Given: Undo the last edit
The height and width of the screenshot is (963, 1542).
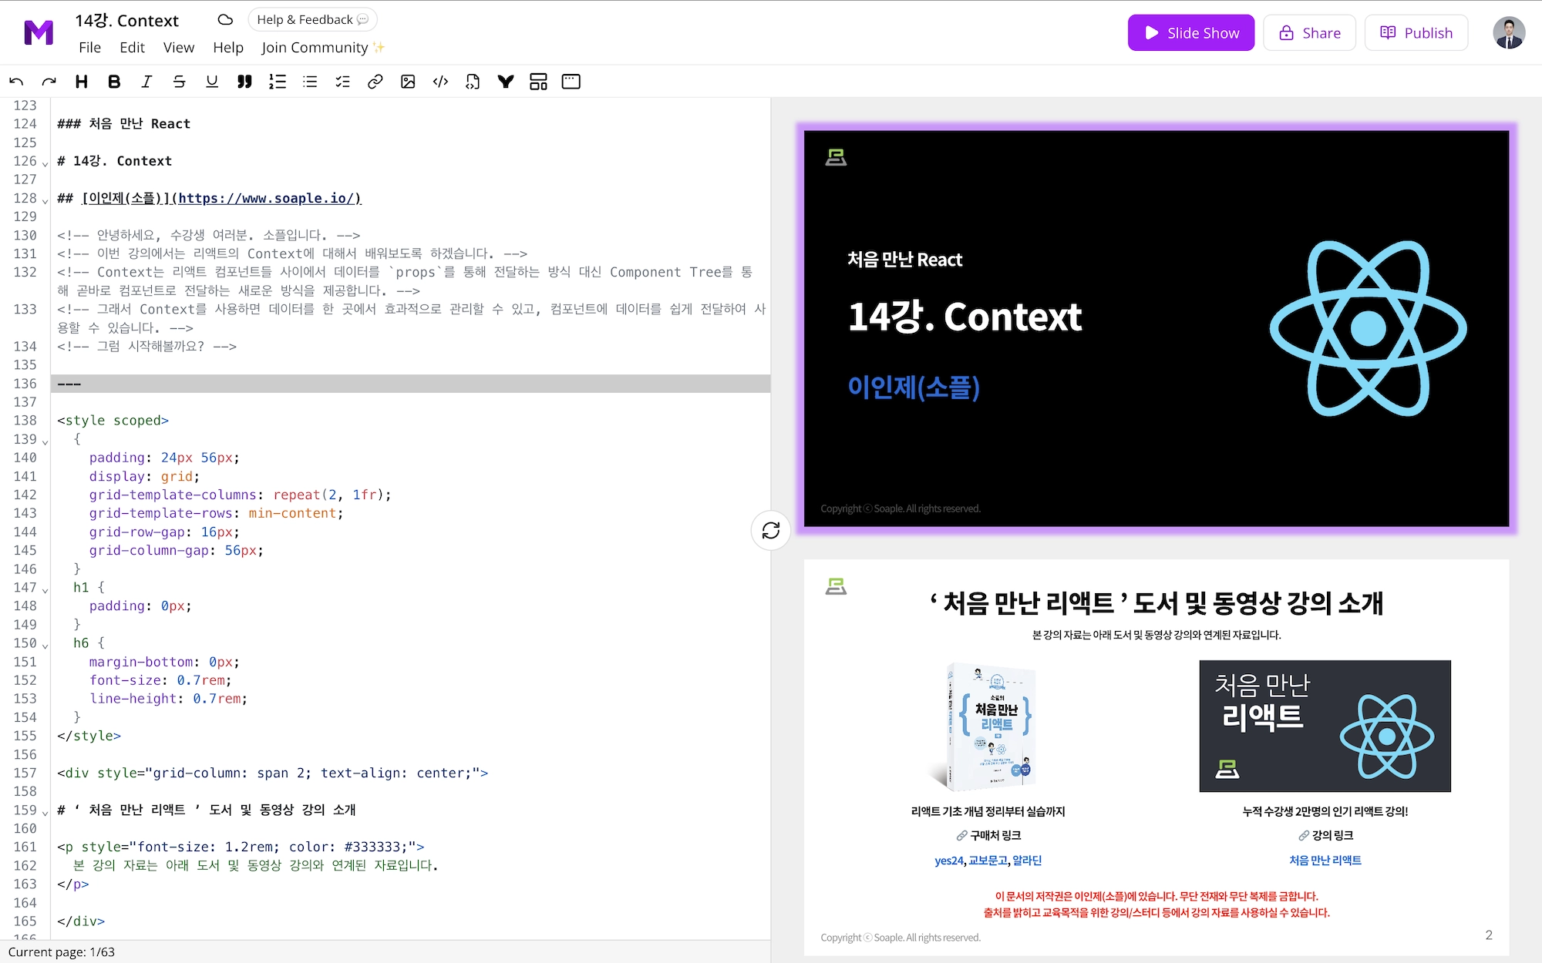Looking at the screenshot, I should (16, 82).
